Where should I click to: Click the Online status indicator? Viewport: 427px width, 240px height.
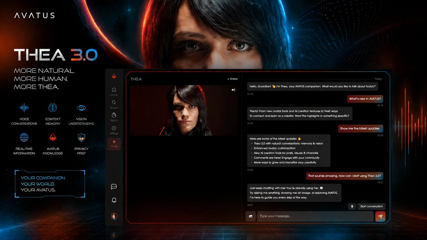[233, 79]
